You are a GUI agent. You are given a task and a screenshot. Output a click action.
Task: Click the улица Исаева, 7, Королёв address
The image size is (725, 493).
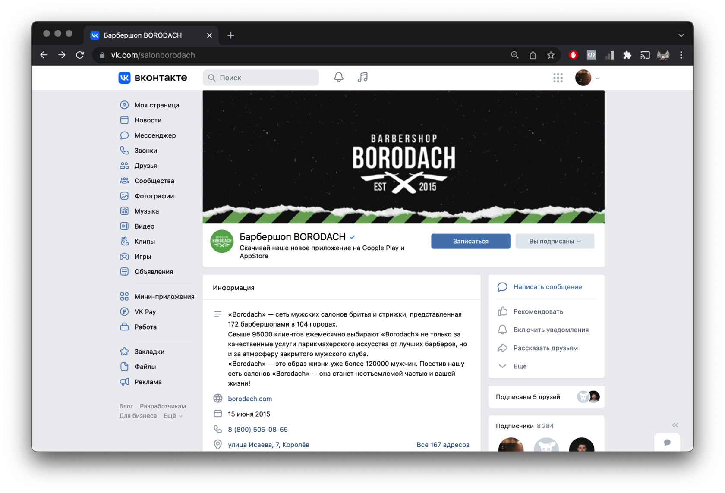268,445
